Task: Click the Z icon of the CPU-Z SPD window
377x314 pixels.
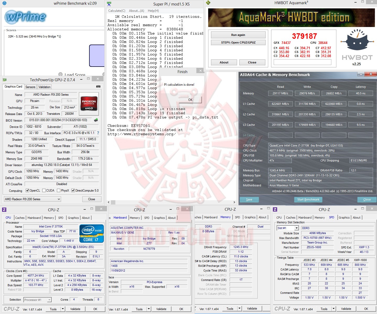Action: coord(275,209)
